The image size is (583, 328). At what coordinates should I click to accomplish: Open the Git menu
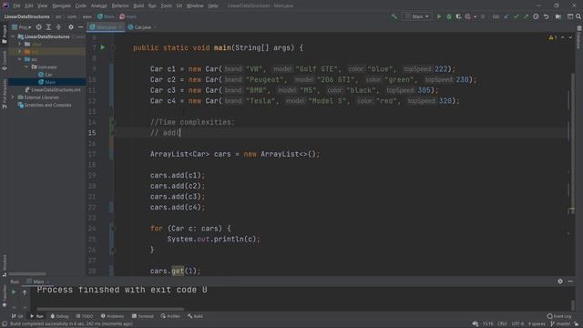(179, 5)
